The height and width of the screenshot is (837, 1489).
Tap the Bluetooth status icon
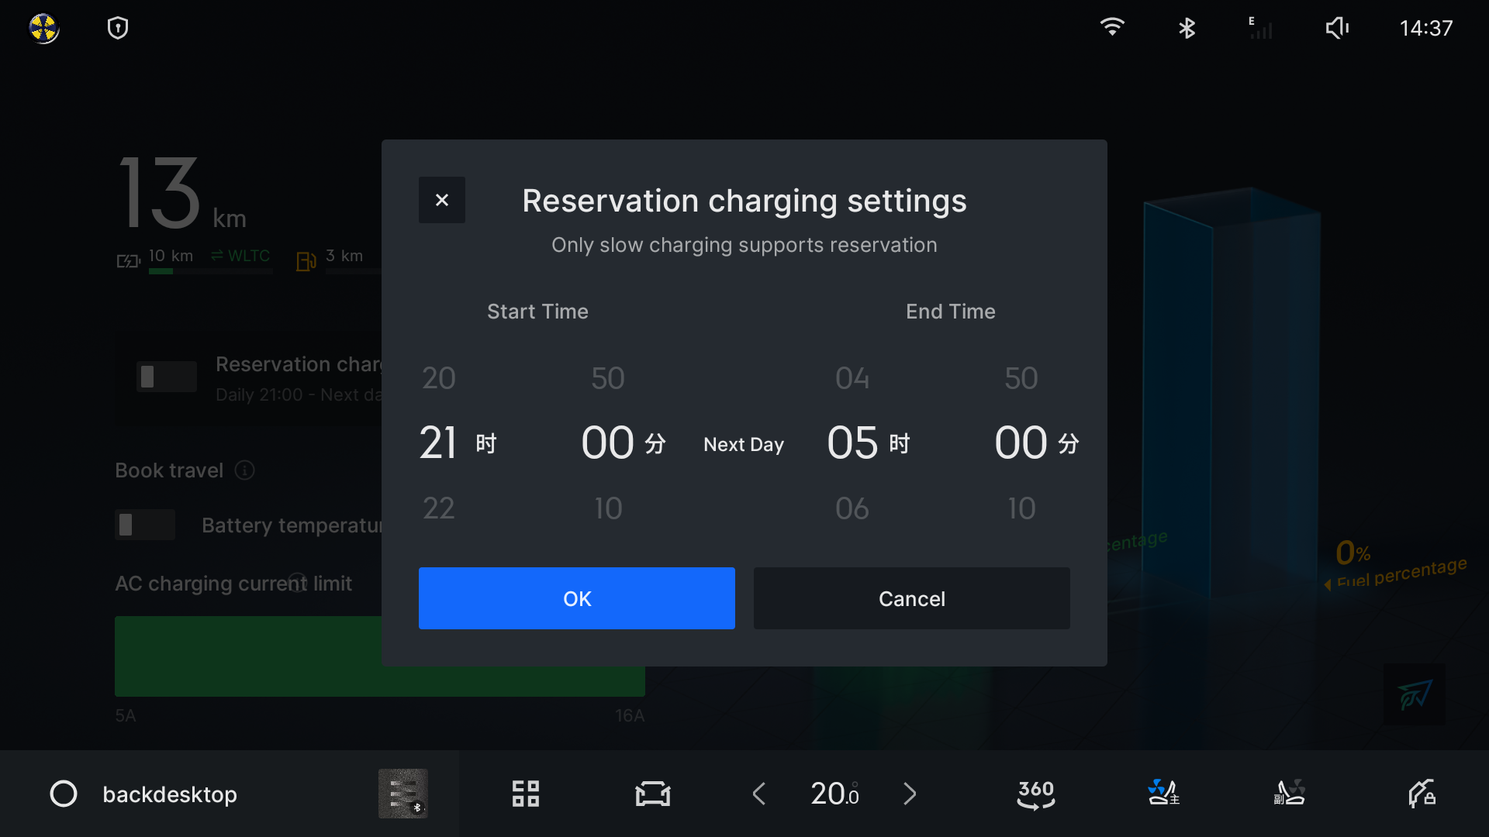click(x=1187, y=29)
